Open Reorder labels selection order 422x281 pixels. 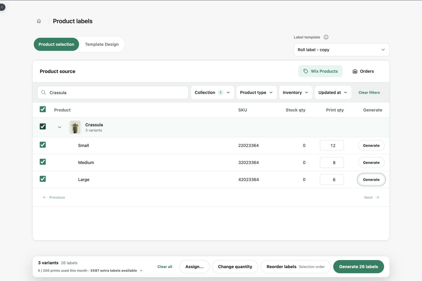point(296,267)
